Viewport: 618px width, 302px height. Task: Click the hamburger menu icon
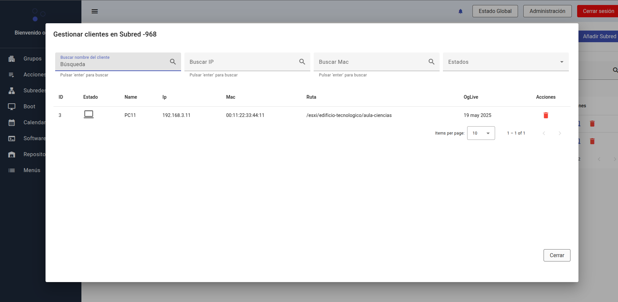(95, 11)
